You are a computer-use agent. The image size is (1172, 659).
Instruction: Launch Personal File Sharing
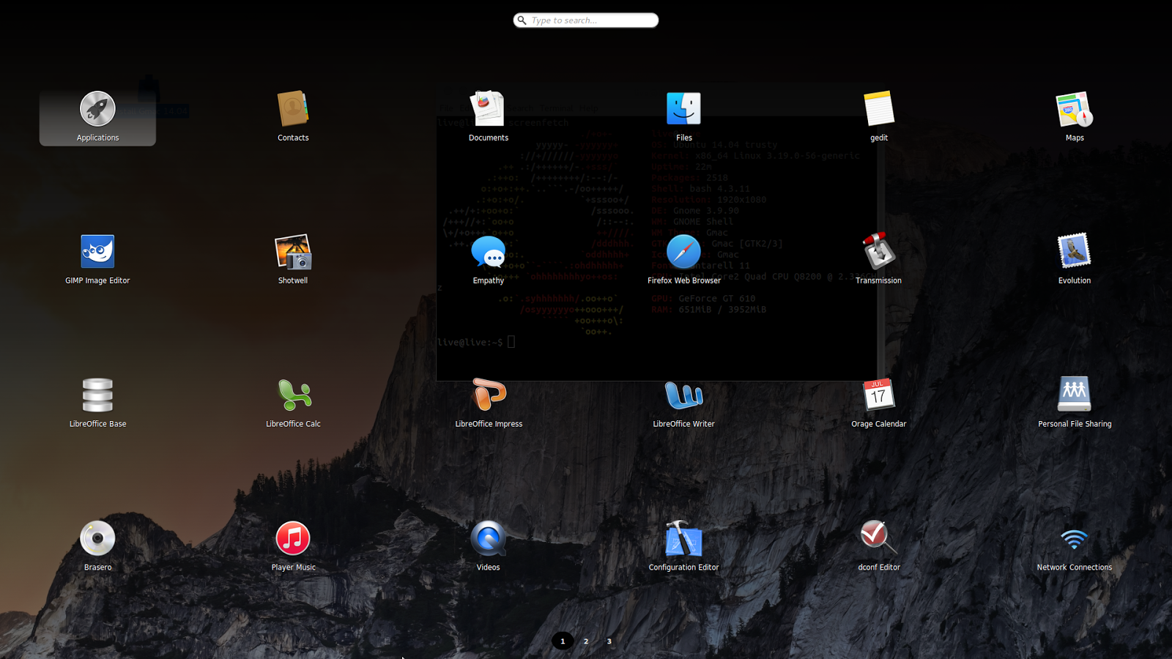[x=1075, y=395]
